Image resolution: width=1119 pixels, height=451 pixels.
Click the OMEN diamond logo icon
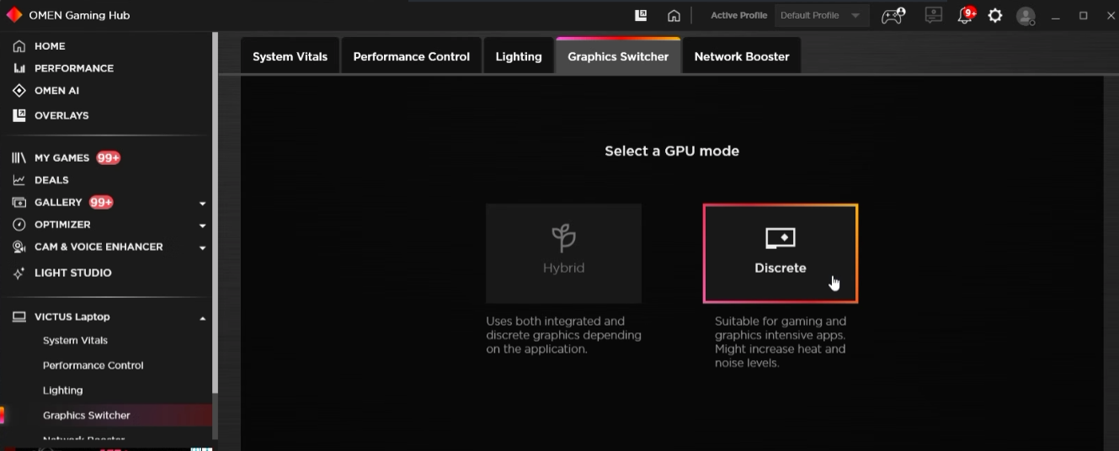coord(14,15)
